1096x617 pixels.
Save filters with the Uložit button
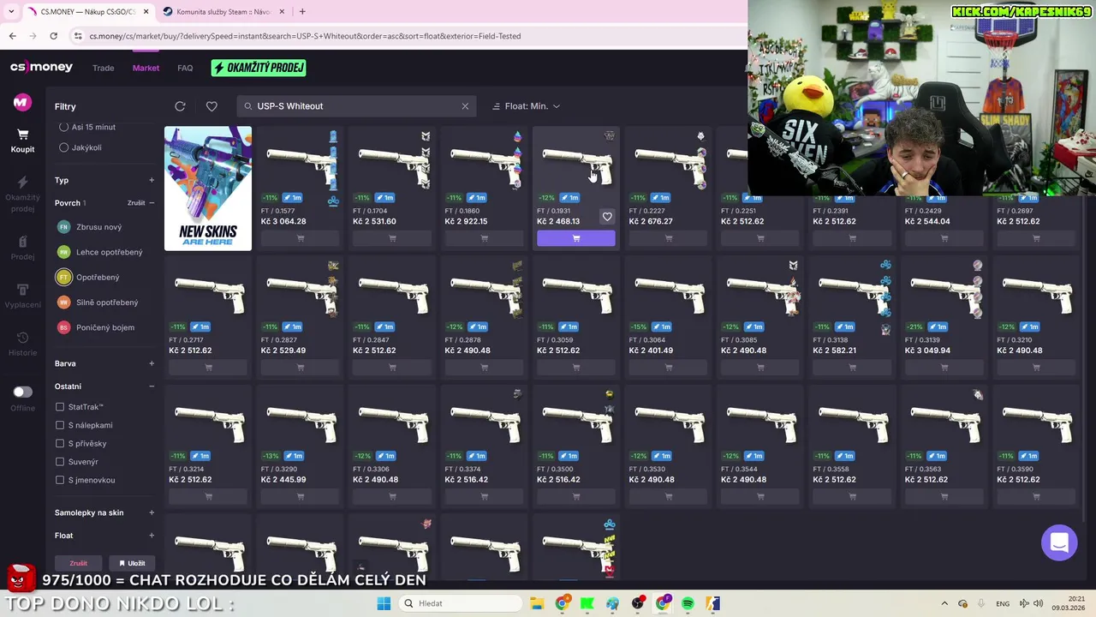[132, 563]
